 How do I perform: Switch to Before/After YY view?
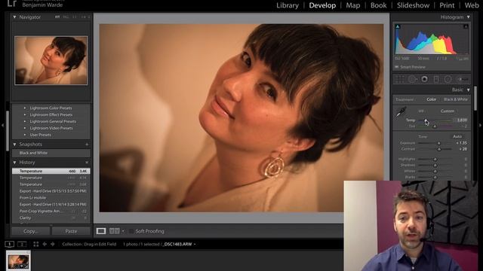(x=114, y=231)
